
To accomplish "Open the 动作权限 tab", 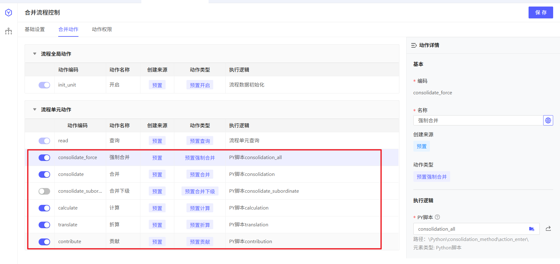I will (102, 29).
